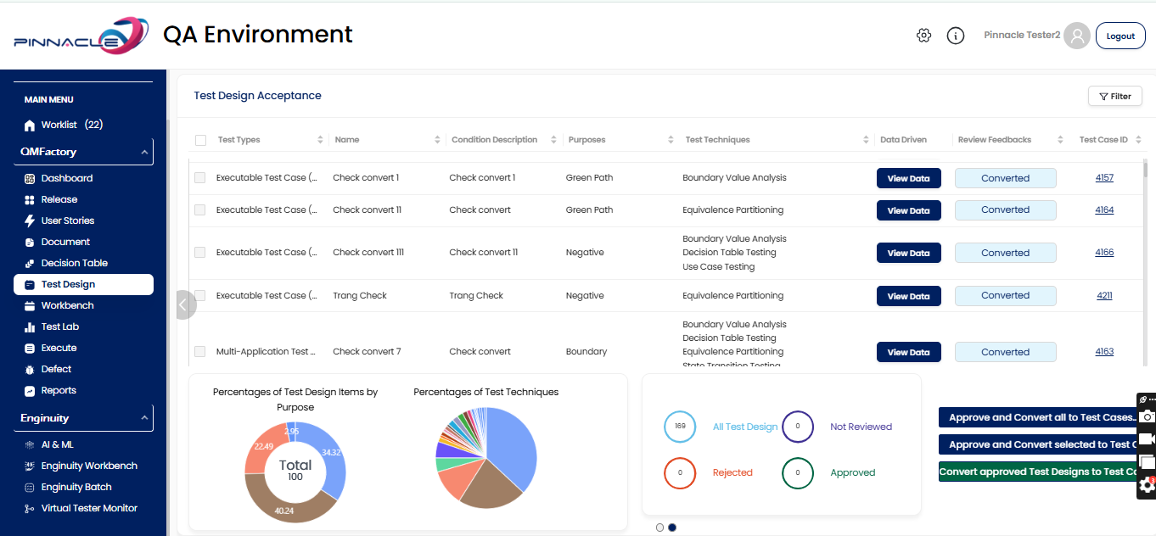Click the Workbench sidebar icon
The image size is (1156, 536).
tap(30, 306)
